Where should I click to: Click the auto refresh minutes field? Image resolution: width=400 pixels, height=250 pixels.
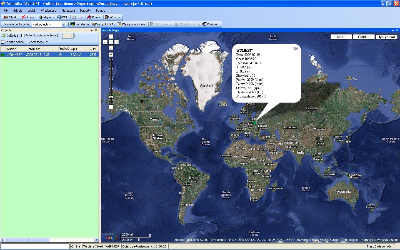[66, 36]
